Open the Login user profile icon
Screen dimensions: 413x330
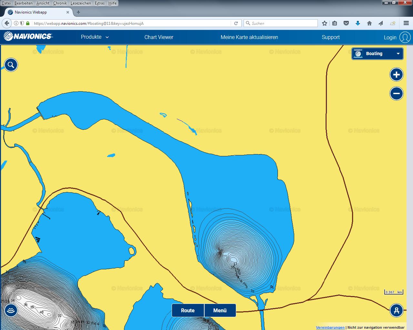pos(405,37)
